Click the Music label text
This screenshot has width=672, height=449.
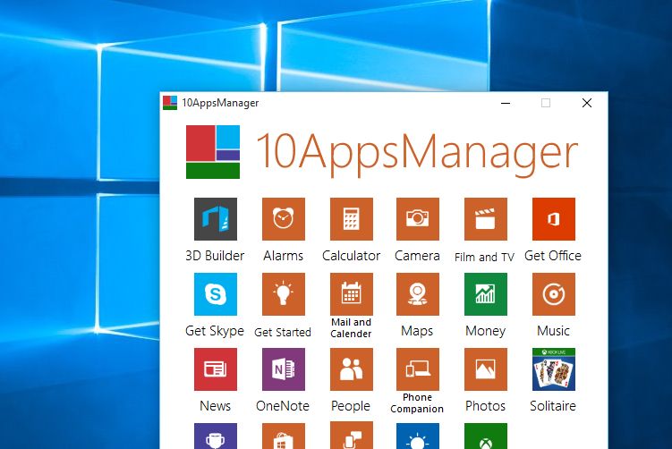pos(553,331)
